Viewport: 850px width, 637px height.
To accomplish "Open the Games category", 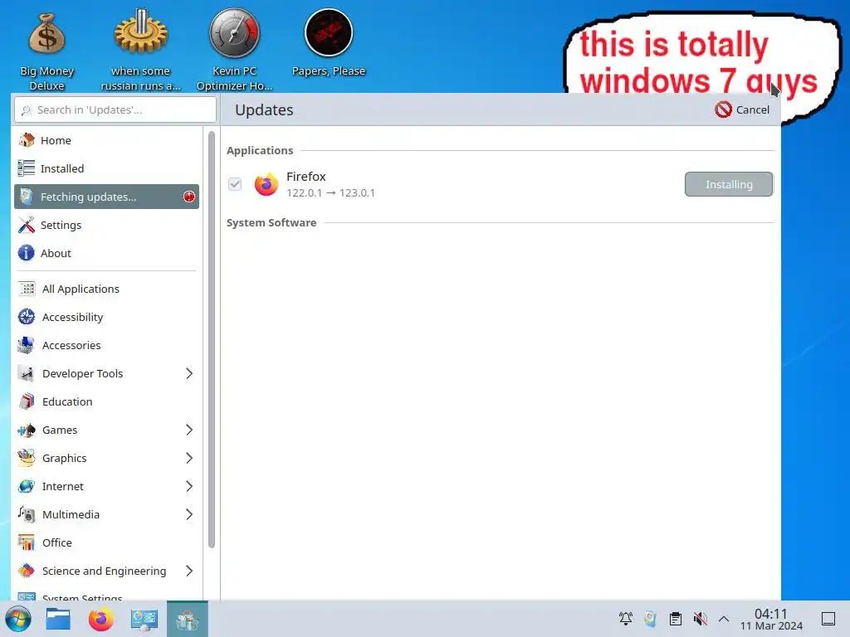I will [x=106, y=430].
